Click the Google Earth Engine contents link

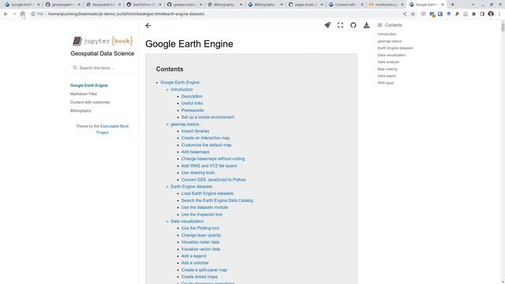tap(180, 82)
